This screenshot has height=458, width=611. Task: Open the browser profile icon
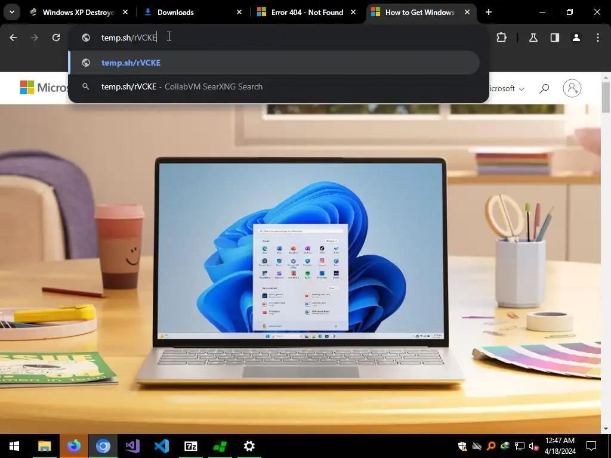(576, 38)
